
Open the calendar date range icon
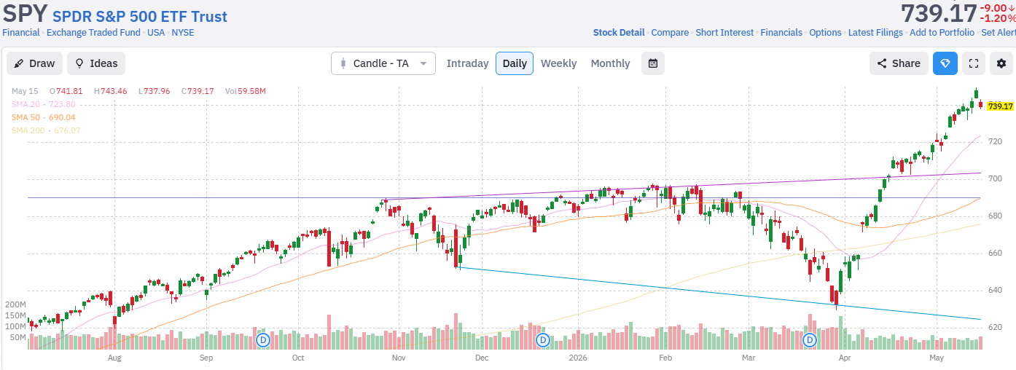pyautogui.click(x=653, y=63)
